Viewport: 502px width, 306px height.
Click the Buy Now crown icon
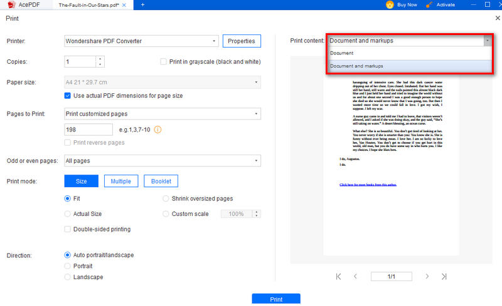tap(390, 5)
